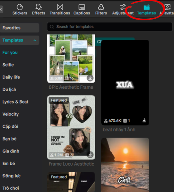This screenshot has width=174, height=192.
Task: Click the Frame Lucu Aesthetic title
Action: tap(71, 164)
